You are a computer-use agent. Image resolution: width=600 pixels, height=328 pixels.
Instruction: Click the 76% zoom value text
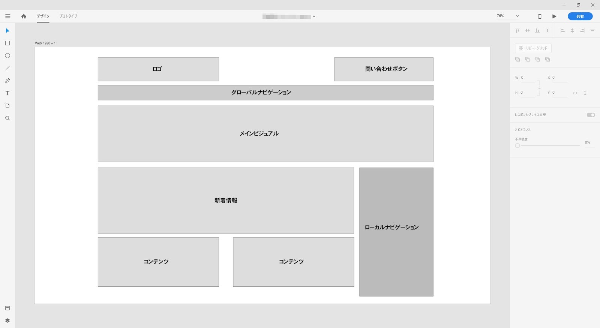pos(500,16)
